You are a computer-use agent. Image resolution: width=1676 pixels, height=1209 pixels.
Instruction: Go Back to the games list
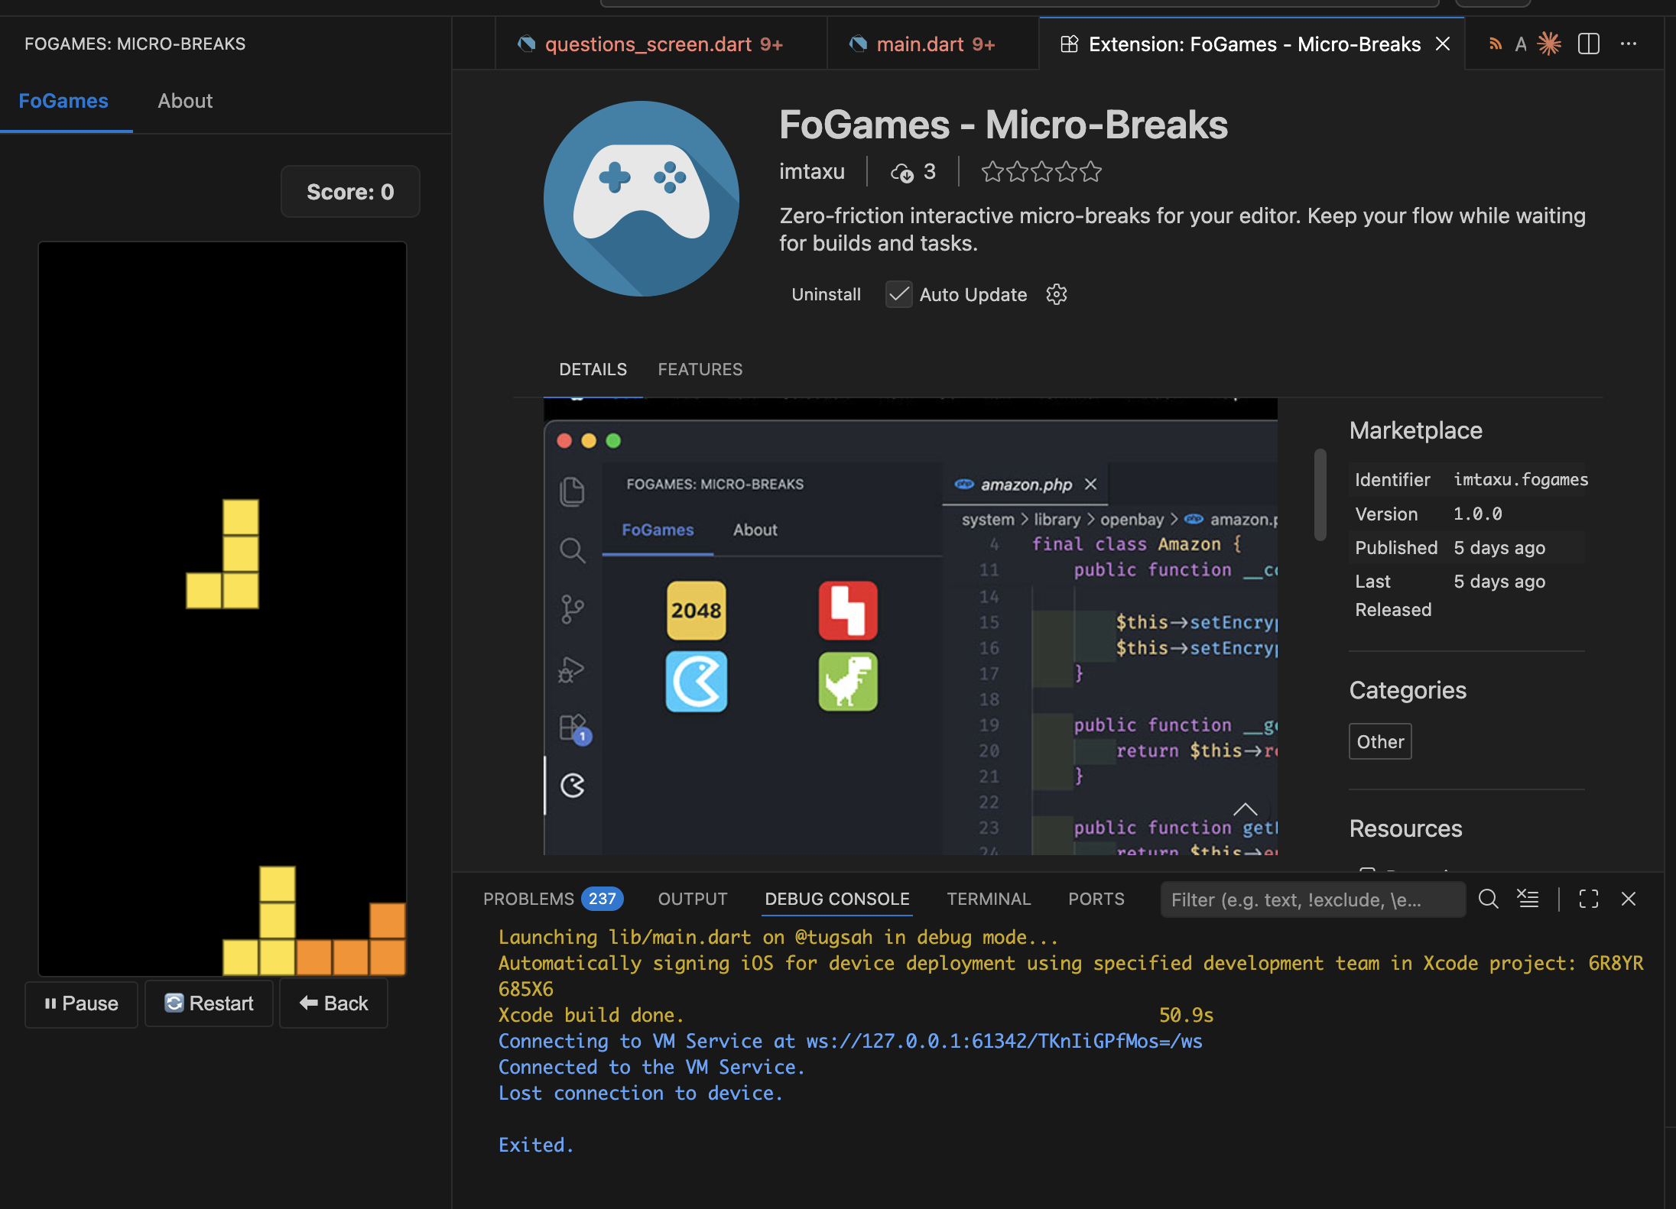[x=333, y=1003]
